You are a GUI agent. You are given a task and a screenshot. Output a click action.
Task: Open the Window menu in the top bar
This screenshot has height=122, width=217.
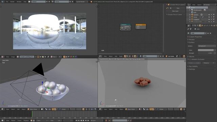[x=19, y=2]
